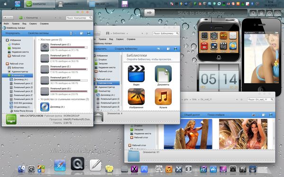This screenshot has height=177, width=284.
Task: Open the Музыка library icon
Action: pos(163,97)
